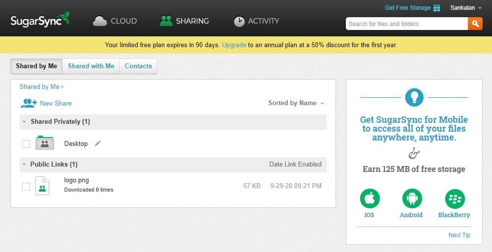Click the Upgrade link in yellow banner
Viewport: 492px width, 252px height.
[234, 45]
